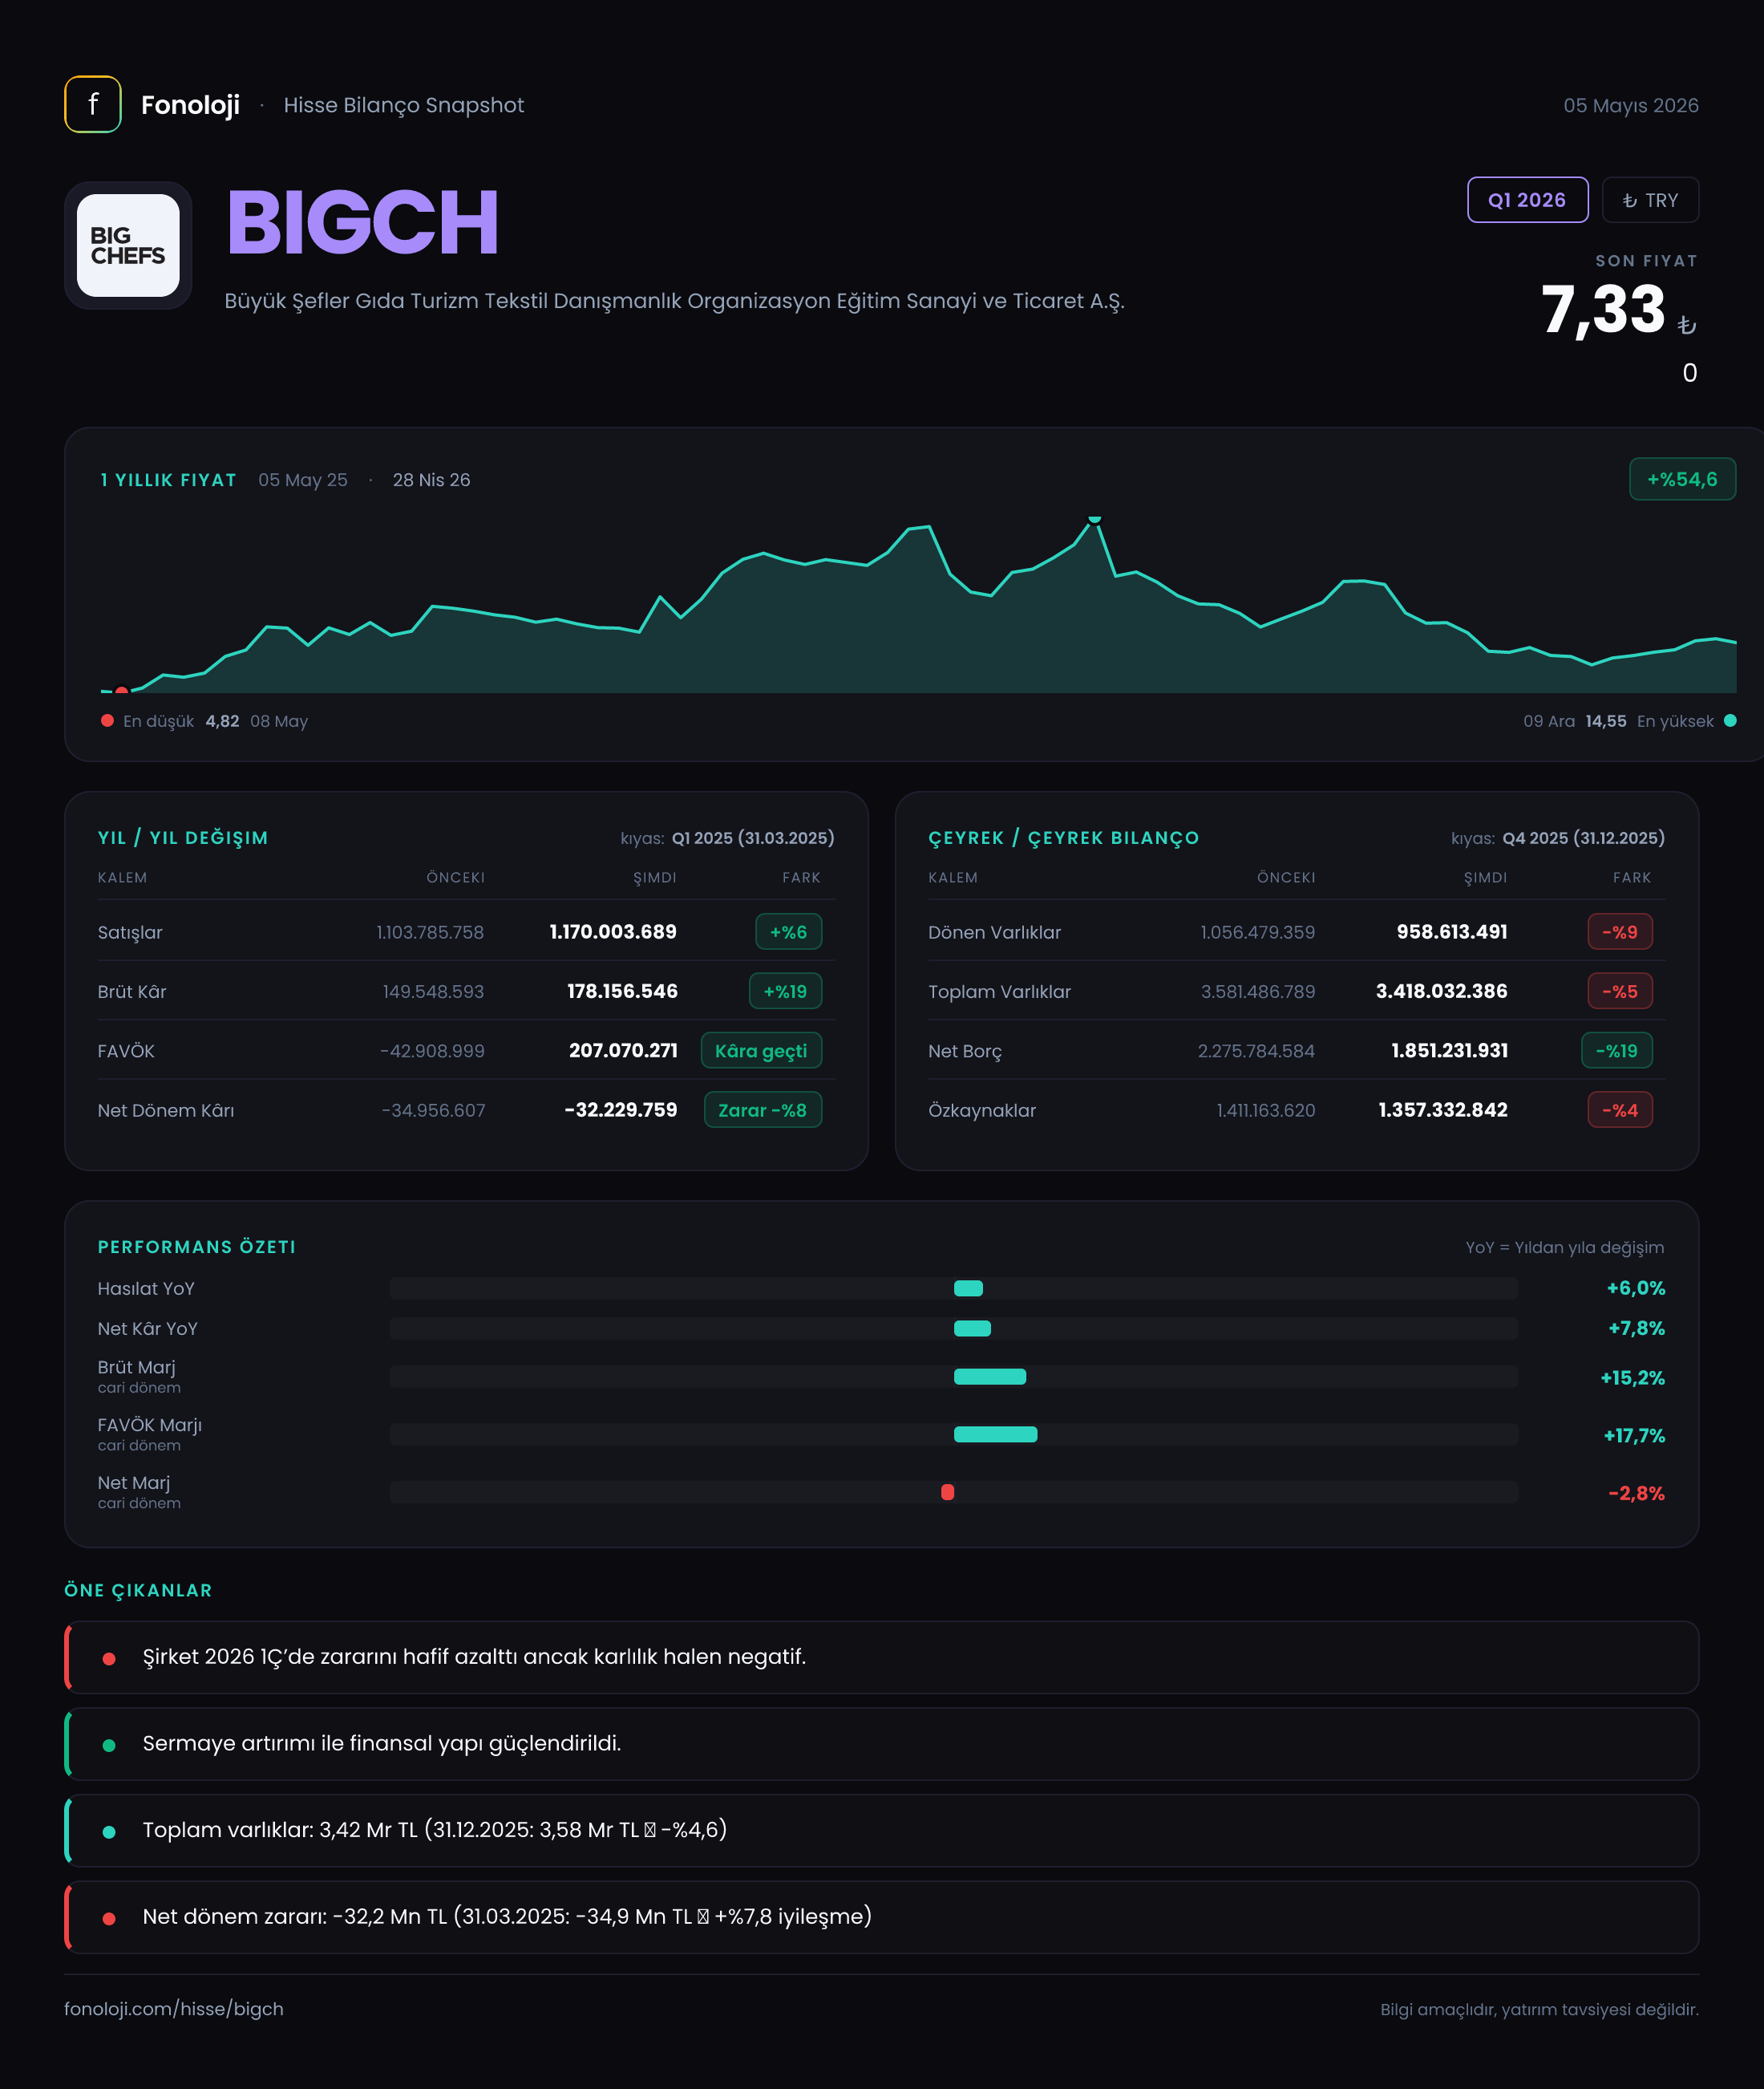
Task: Click the highlight about zararını hafif azalttı
Action: tap(881, 1657)
